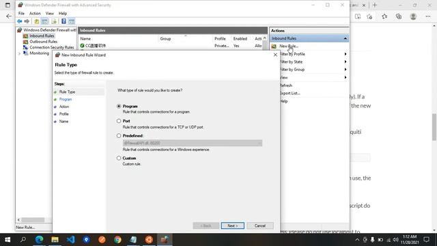Open the Action menu
This screenshot has width=437, height=246.
[35, 14]
